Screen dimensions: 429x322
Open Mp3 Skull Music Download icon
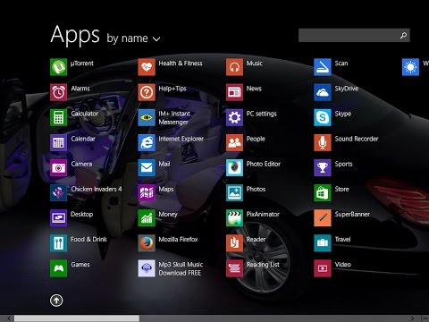click(x=147, y=268)
